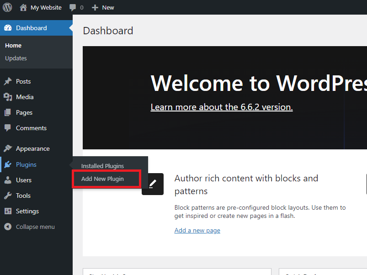The height and width of the screenshot is (275, 367).
Task: Click the WordPress logo in the admin bar
Action: click(7, 7)
